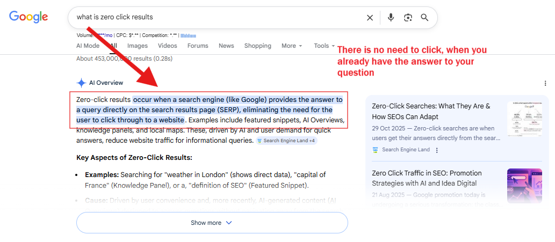
Task: Click the Search Engine Land source name
Action: pos(406,150)
